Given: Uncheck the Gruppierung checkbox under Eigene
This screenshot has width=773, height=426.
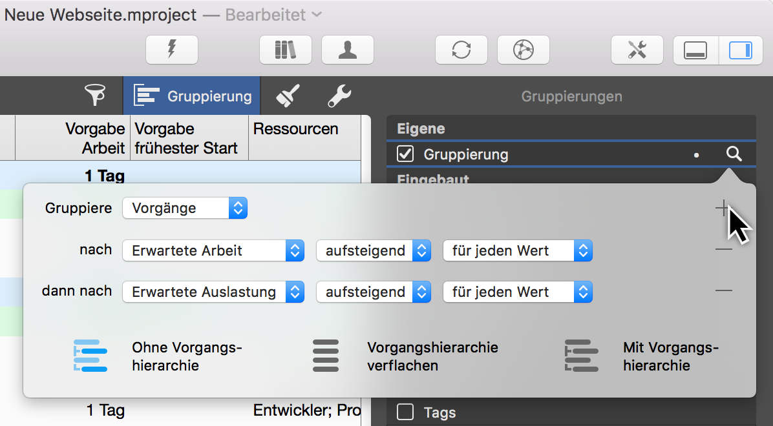Looking at the screenshot, I should tap(403, 154).
